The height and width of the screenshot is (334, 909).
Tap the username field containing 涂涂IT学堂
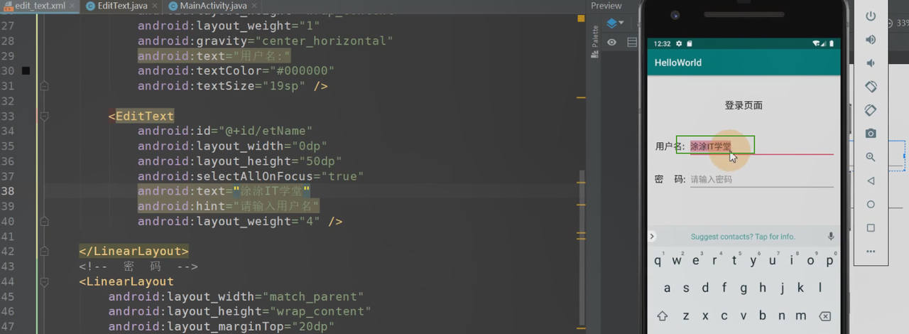[x=761, y=146]
